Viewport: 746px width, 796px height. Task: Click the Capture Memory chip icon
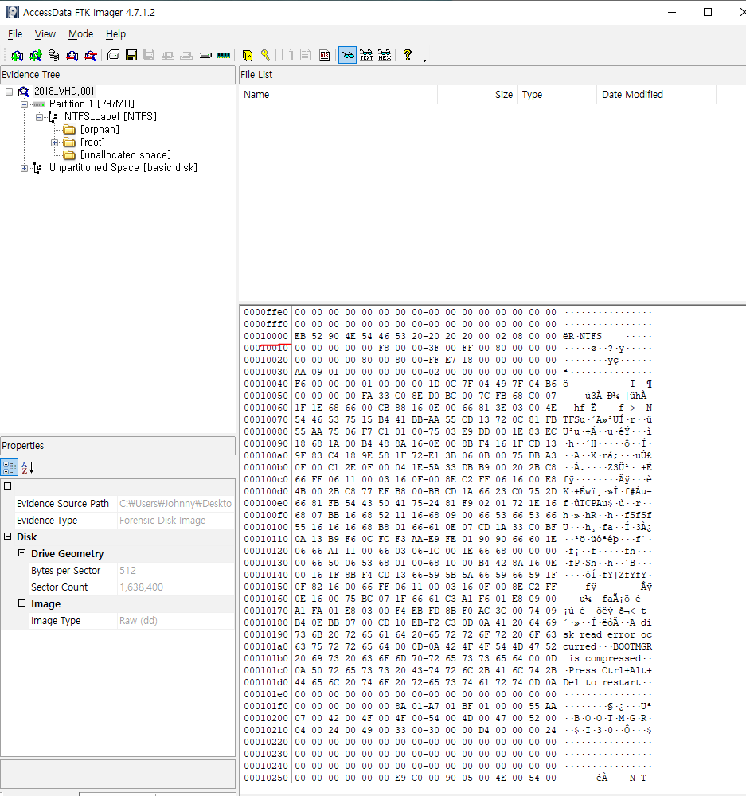coord(224,56)
